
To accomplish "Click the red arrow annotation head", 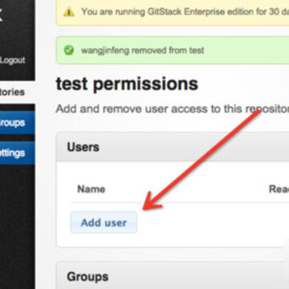I will 151,202.
